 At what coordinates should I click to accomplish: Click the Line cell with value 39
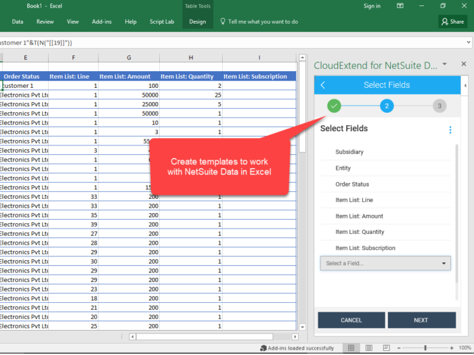73,224
